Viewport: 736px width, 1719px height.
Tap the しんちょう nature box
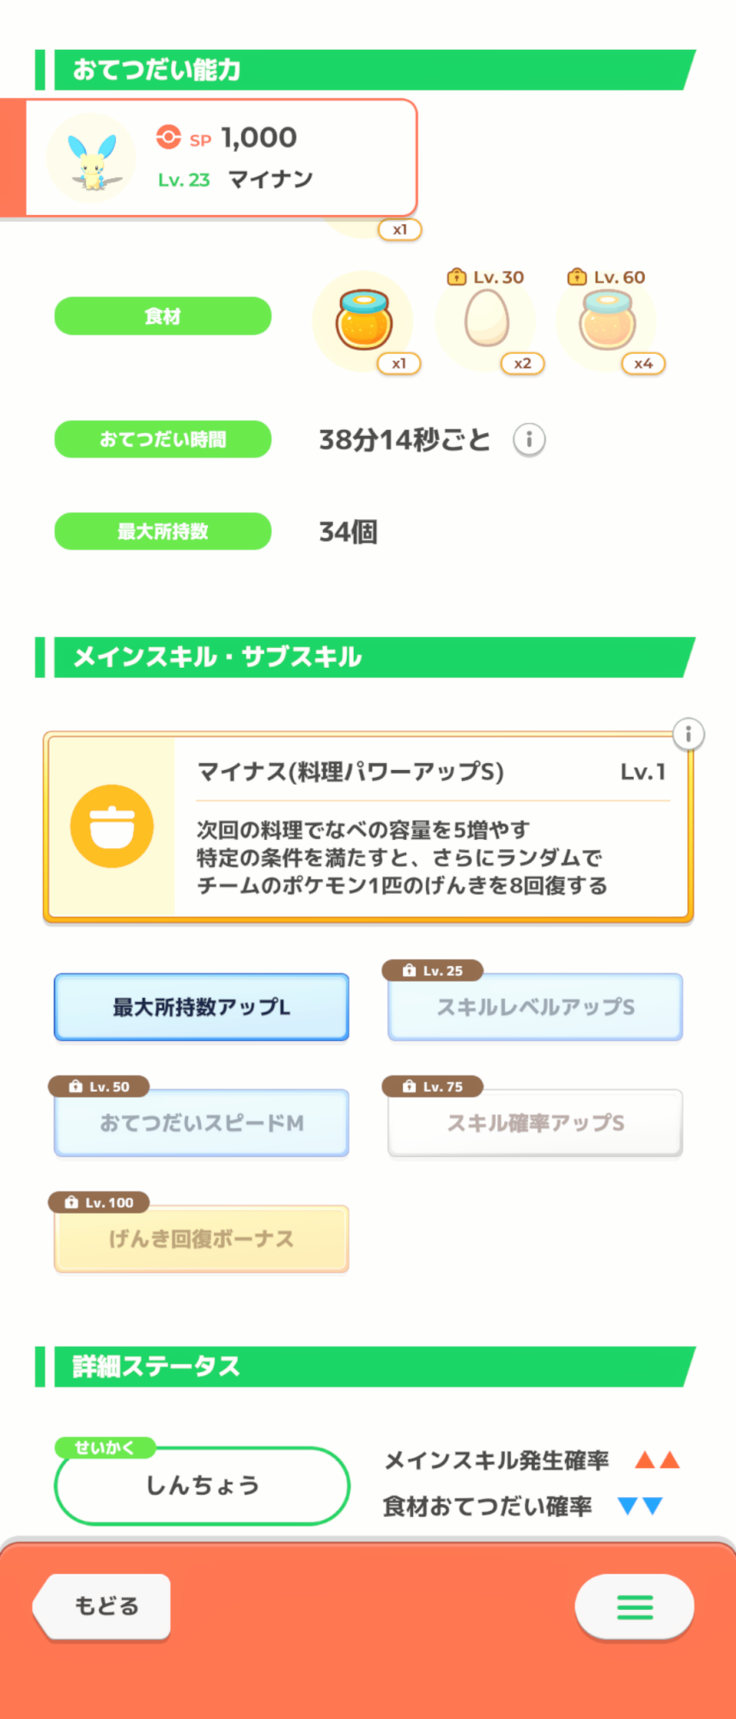coord(202,1485)
